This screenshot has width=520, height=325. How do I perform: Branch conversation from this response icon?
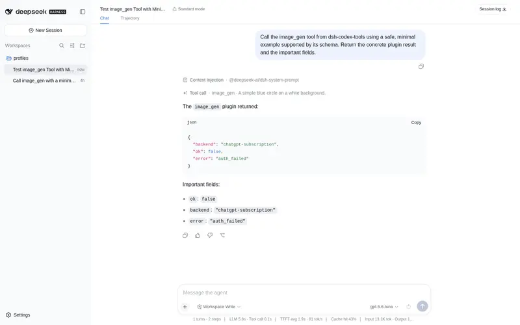pyautogui.click(x=222, y=235)
